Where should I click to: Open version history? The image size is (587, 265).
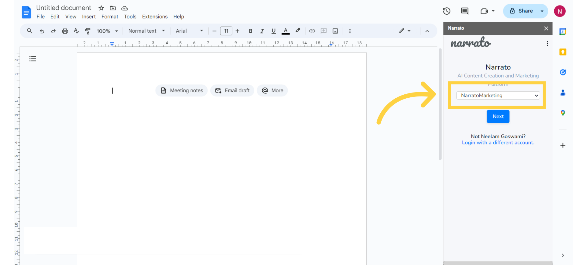(x=447, y=11)
